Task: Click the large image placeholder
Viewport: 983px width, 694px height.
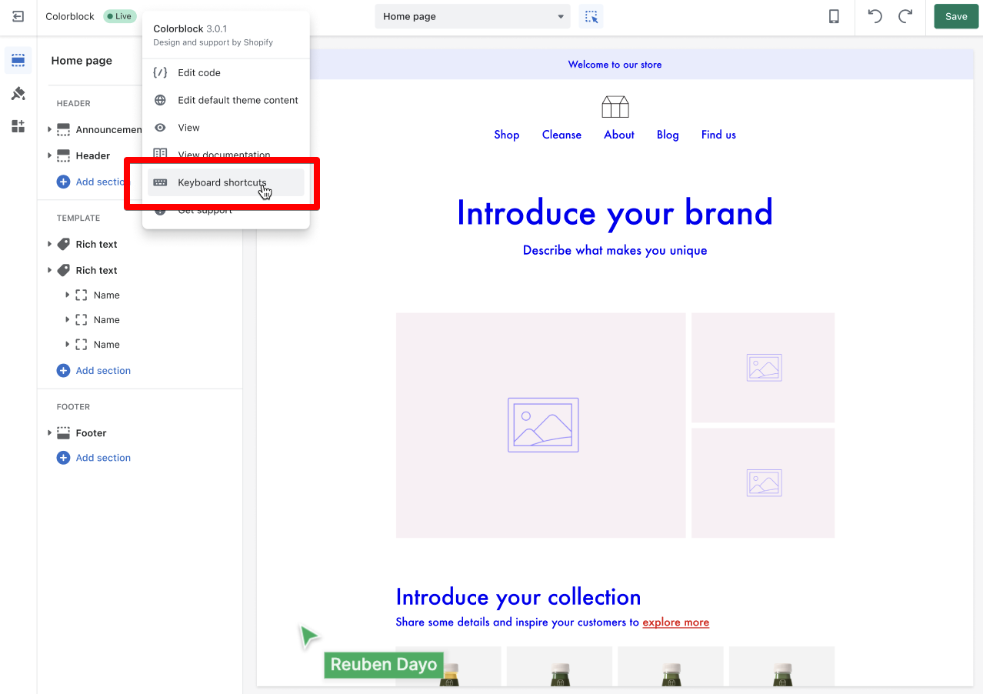Action: (541, 425)
